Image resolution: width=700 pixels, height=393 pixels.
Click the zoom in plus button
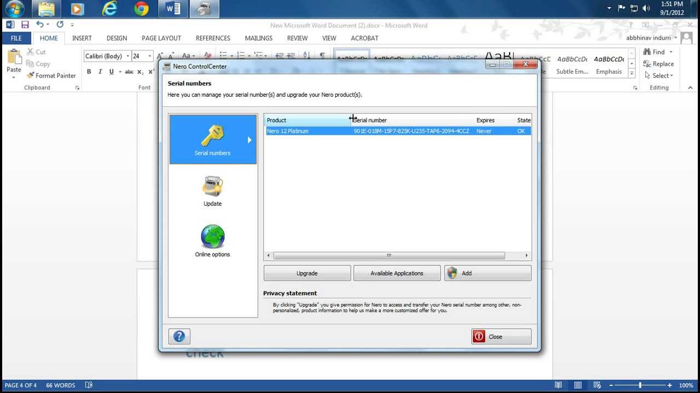pyautogui.click(x=669, y=385)
